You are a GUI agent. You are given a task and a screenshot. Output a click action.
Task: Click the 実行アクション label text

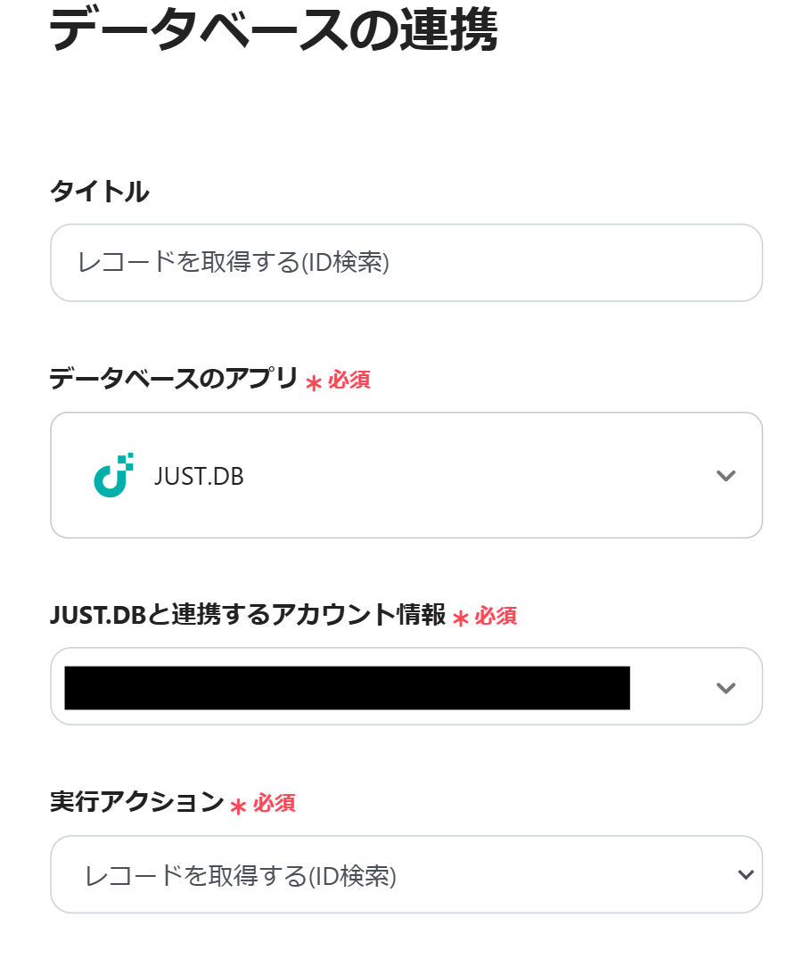point(136,802)
